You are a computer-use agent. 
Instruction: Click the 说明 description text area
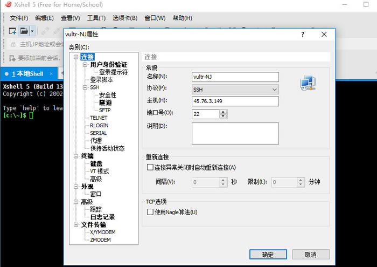click(x=235, y=133)
